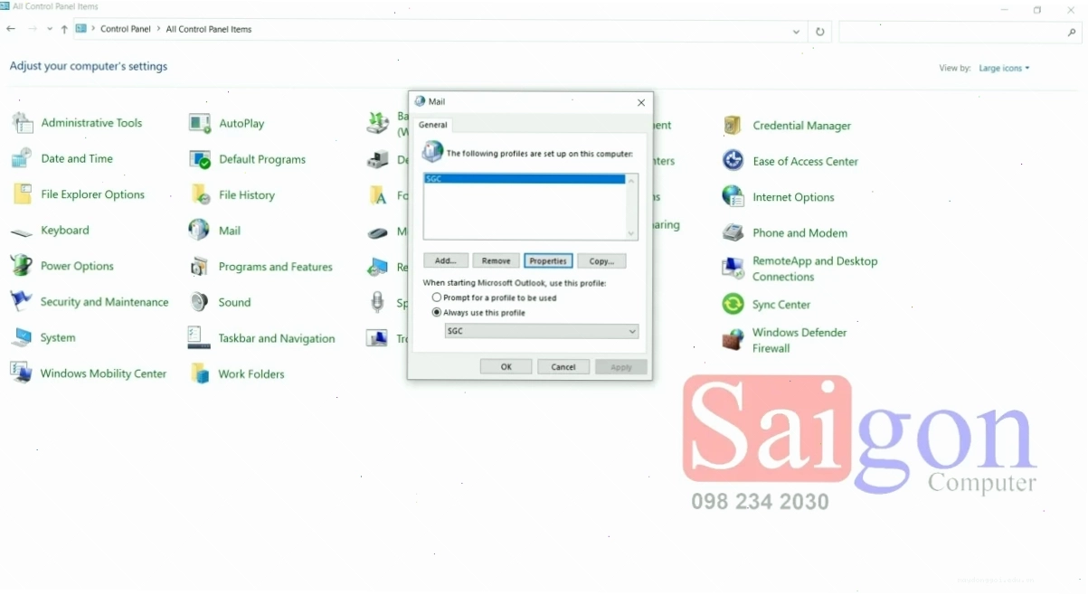Open the Sound icon
Image resolution: width=1088 pixels, height=595 pixels.
tap(200, 302)
